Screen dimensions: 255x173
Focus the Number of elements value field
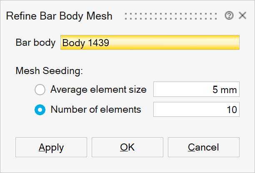(x=196, y=110)
